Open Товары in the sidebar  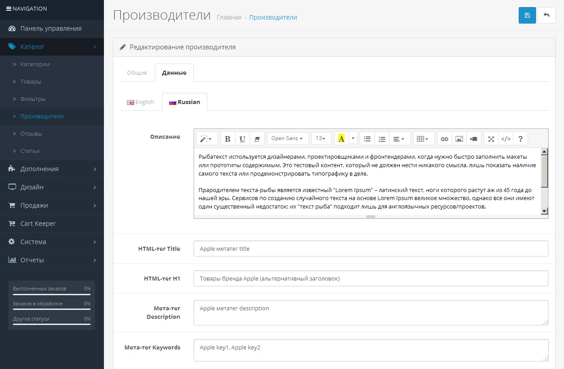(x=52, y=82)
